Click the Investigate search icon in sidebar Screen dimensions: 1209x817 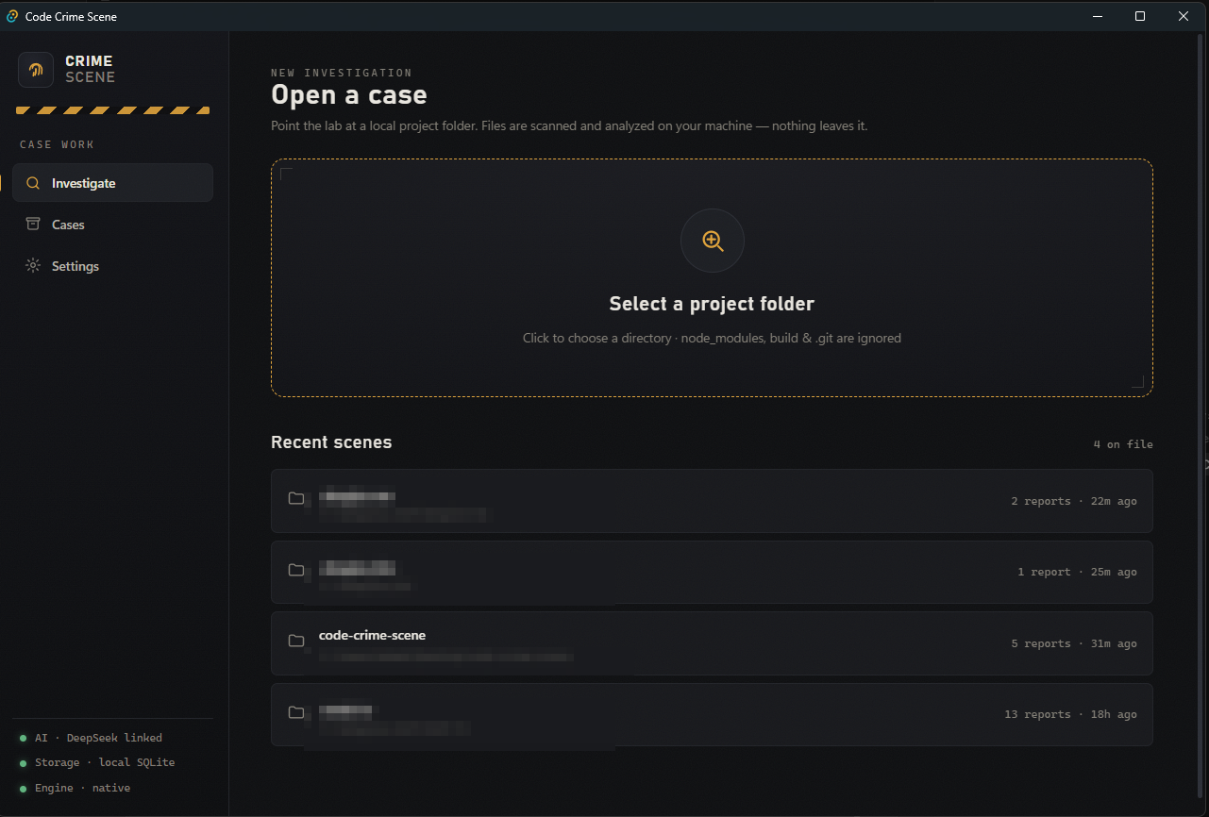coord(33,183)
